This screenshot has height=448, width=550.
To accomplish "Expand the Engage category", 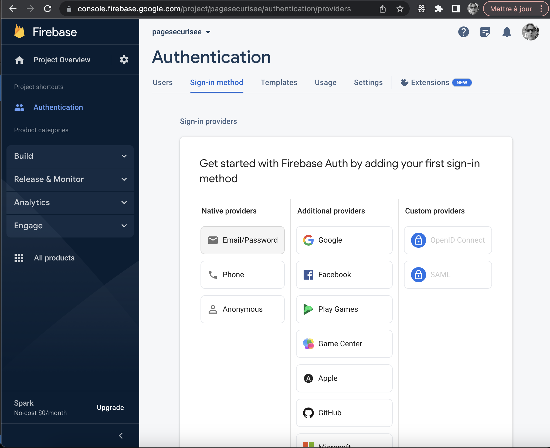I will point(70,226).
